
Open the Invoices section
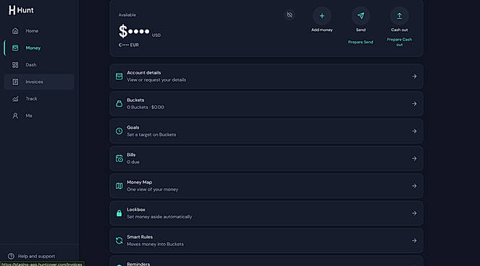pos(39,82)
